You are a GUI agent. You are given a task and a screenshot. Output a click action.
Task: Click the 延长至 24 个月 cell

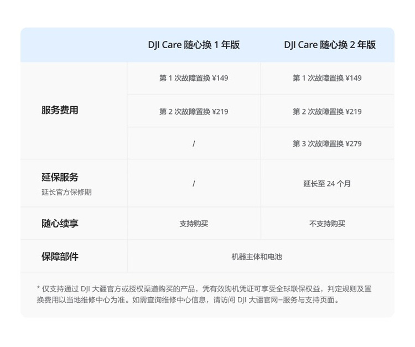pos(327,183)
